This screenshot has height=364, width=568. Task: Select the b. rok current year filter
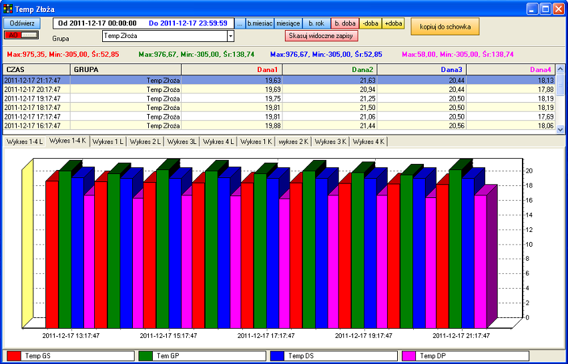pos(316,23)
